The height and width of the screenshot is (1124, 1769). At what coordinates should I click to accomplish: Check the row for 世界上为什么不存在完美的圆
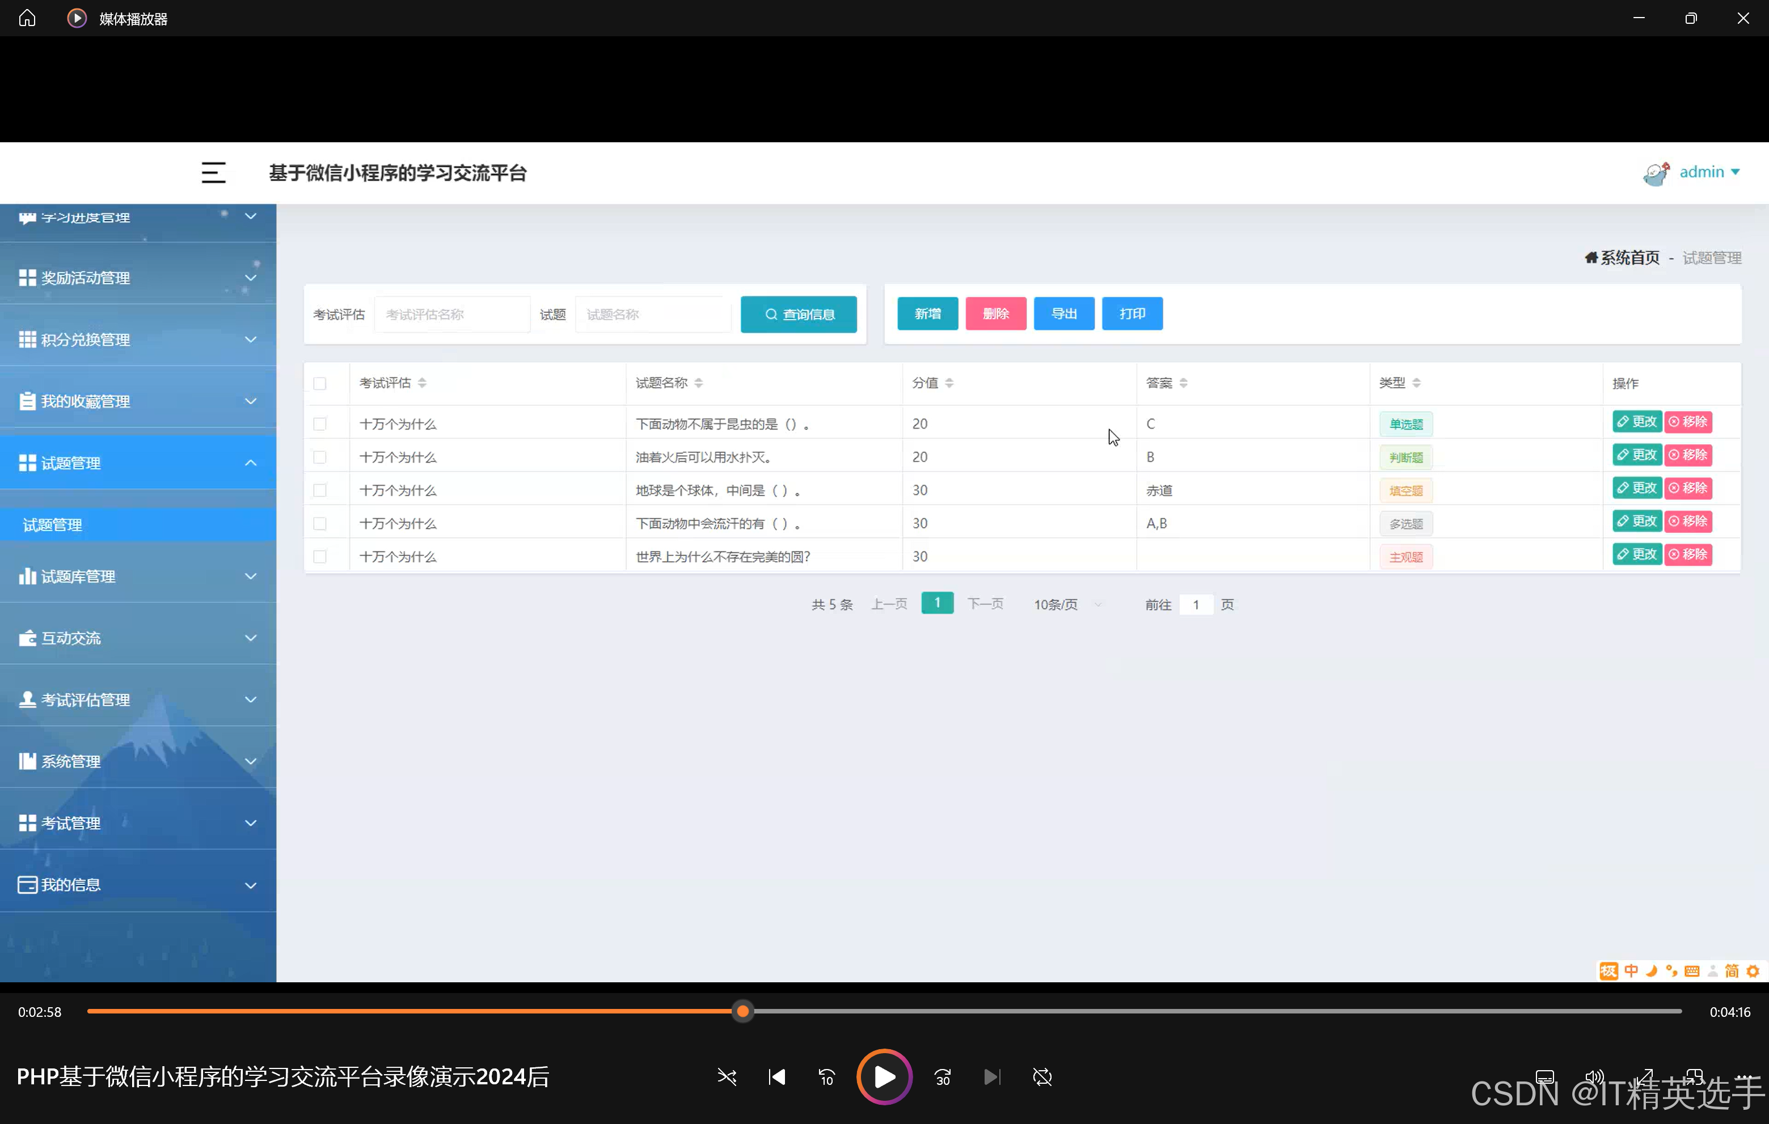point(319,557)
